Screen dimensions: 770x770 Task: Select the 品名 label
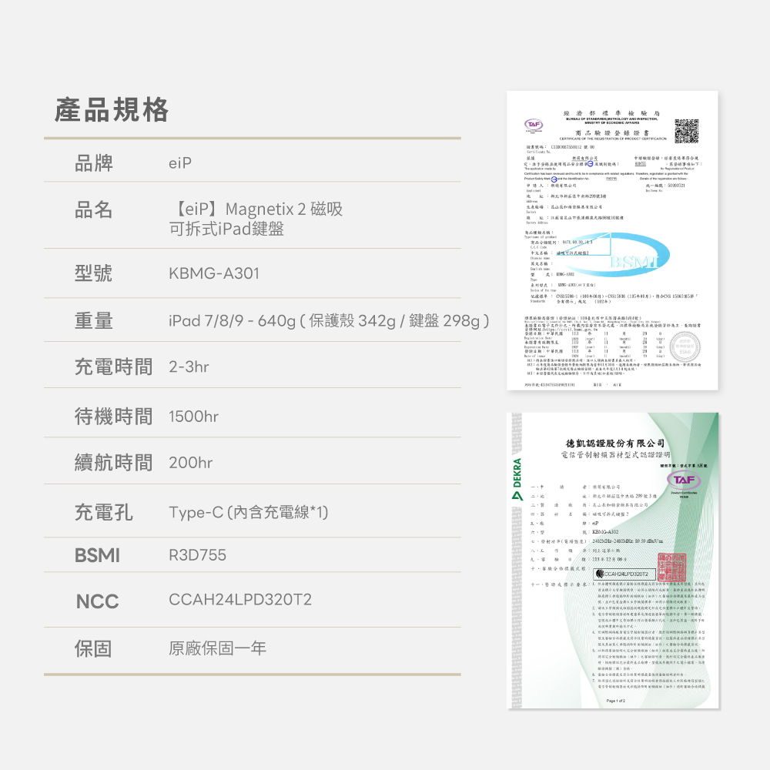tap(94, 209)
